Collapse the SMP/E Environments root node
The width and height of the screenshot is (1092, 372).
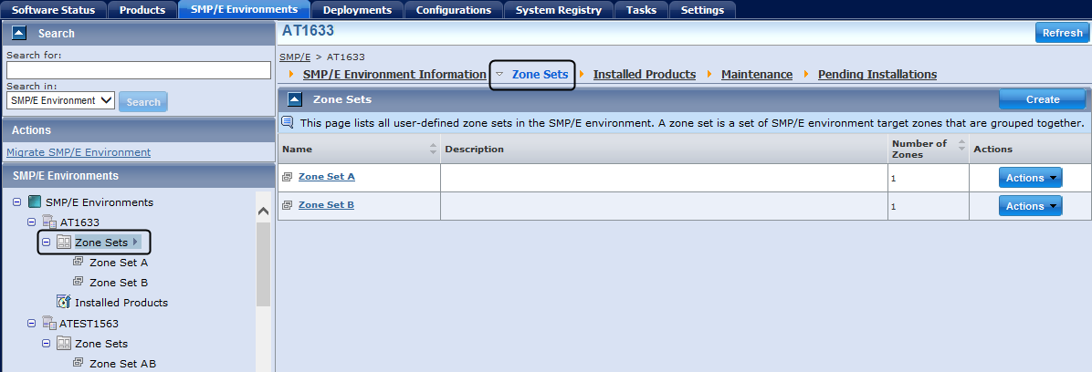(x=16, y=202)
